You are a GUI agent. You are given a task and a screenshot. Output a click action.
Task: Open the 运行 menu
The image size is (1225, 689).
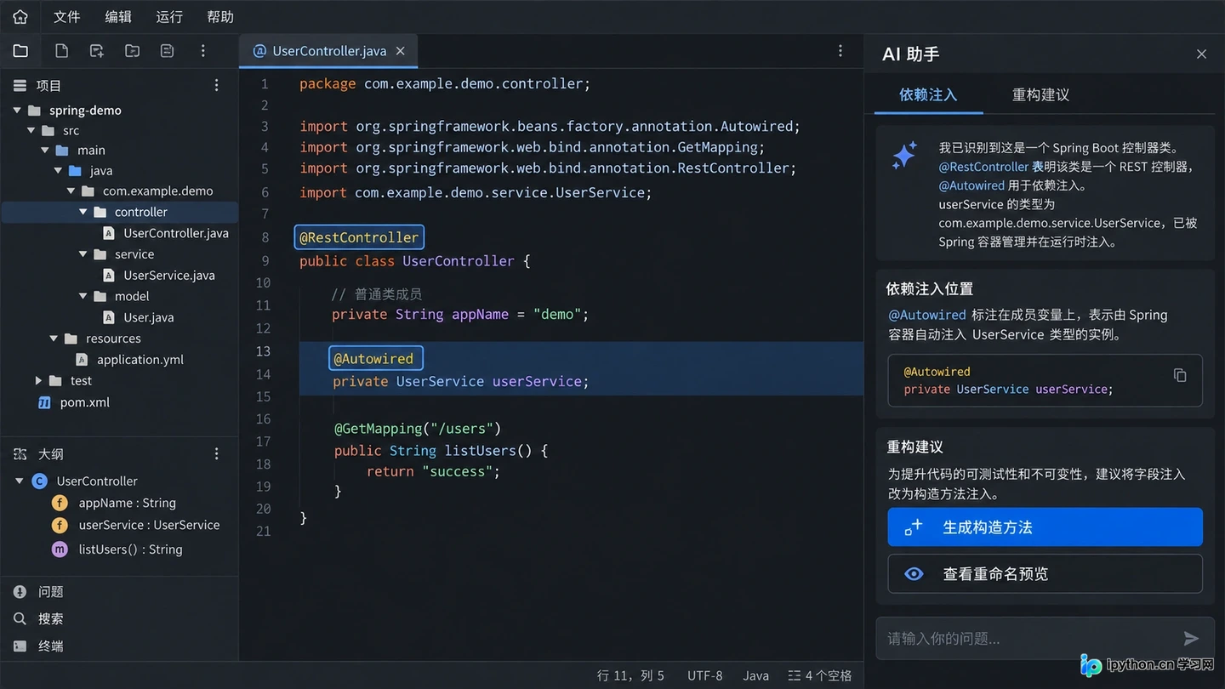[169, 17]
